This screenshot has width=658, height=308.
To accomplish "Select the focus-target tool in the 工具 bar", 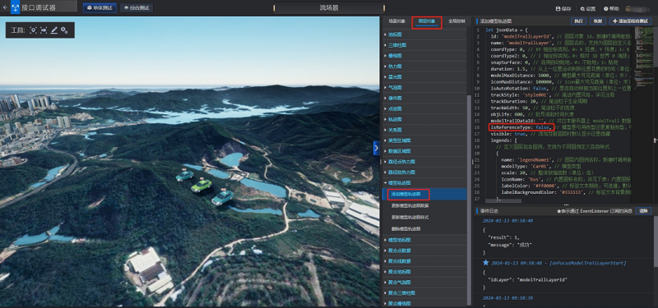I will click(33, 30).
